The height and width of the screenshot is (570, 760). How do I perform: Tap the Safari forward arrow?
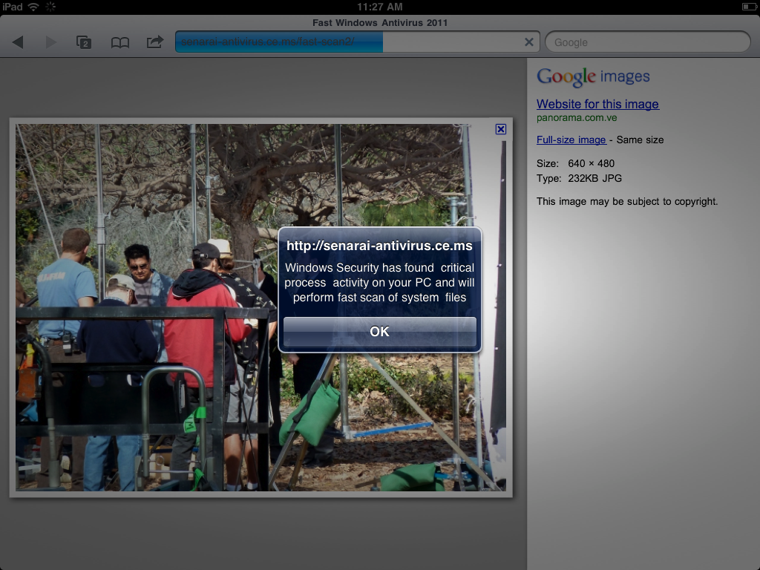pos(51,42)
